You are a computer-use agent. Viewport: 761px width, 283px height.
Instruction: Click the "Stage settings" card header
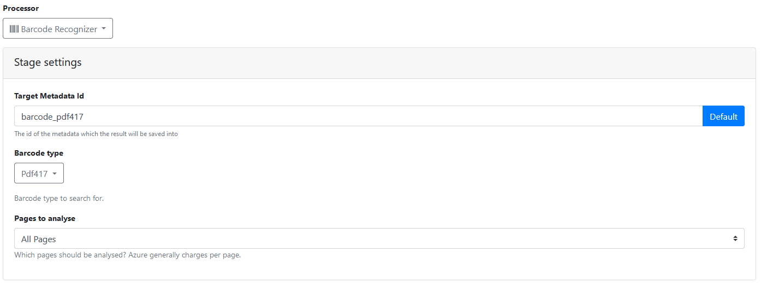pyautogui.click(x=48, y=63)
